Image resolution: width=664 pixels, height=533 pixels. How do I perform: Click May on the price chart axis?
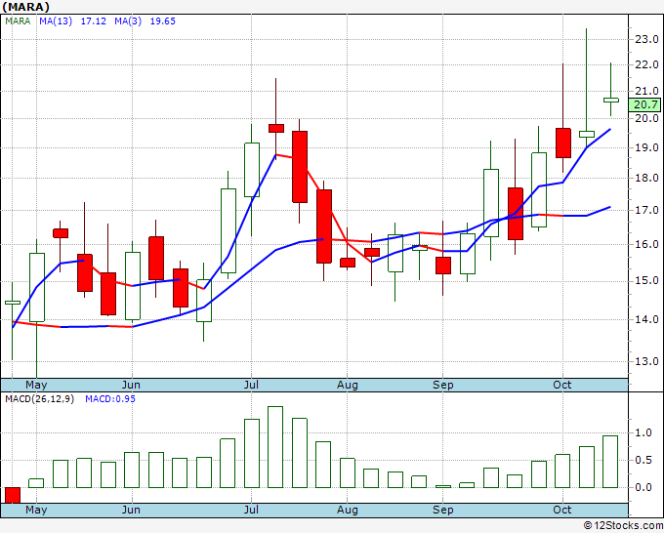tap(36, 385)
